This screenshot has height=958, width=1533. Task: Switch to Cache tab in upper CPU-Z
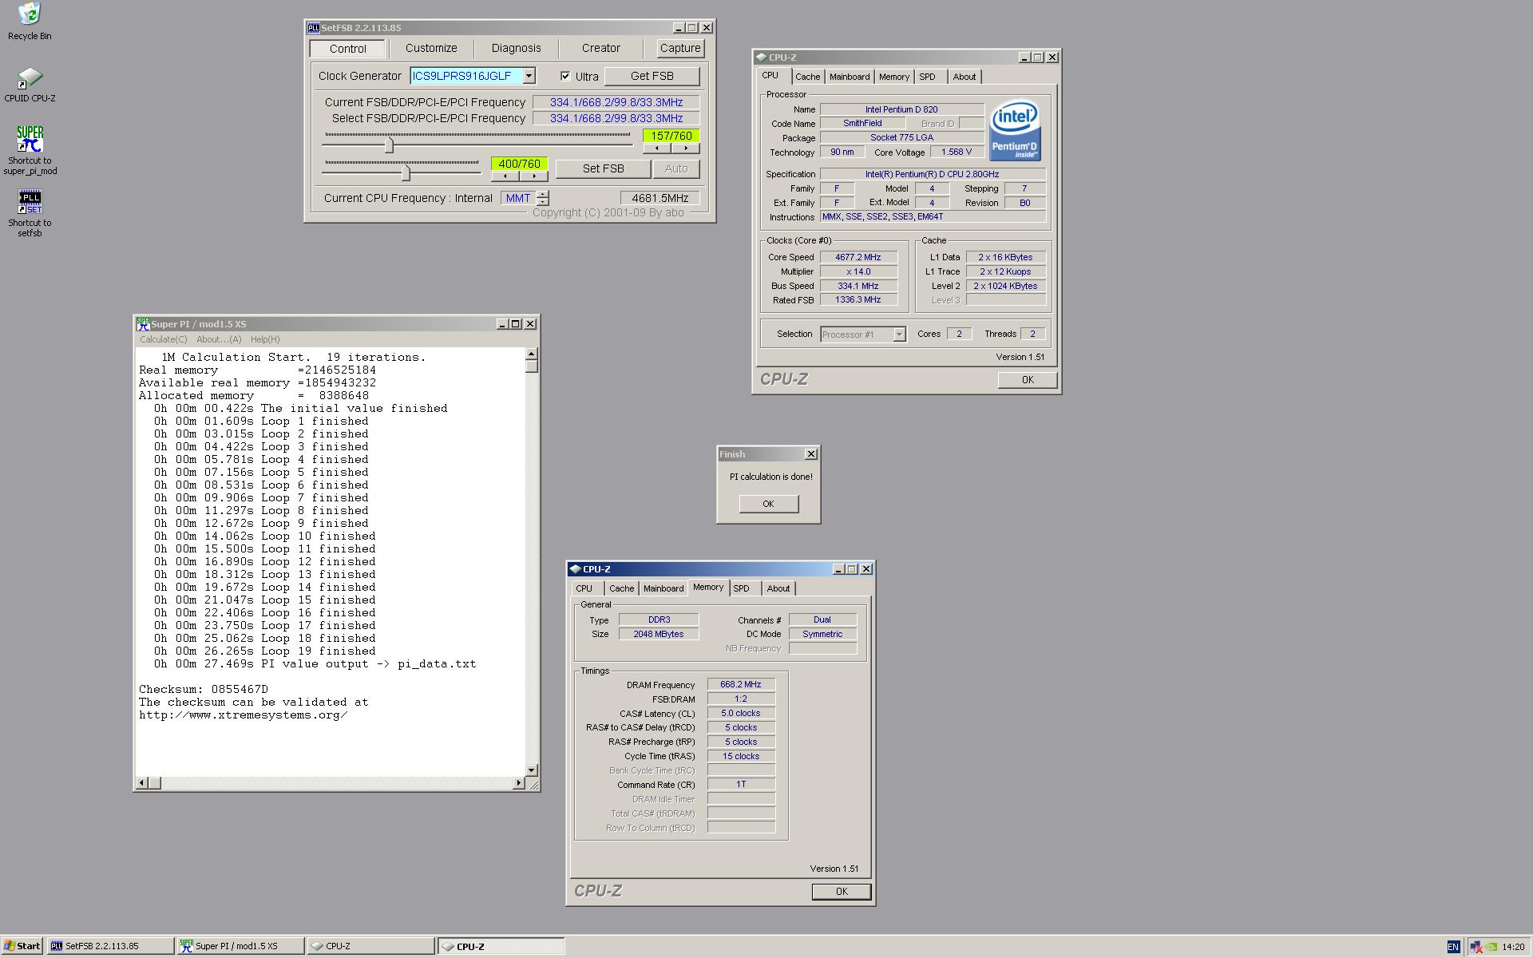[807, 77]
